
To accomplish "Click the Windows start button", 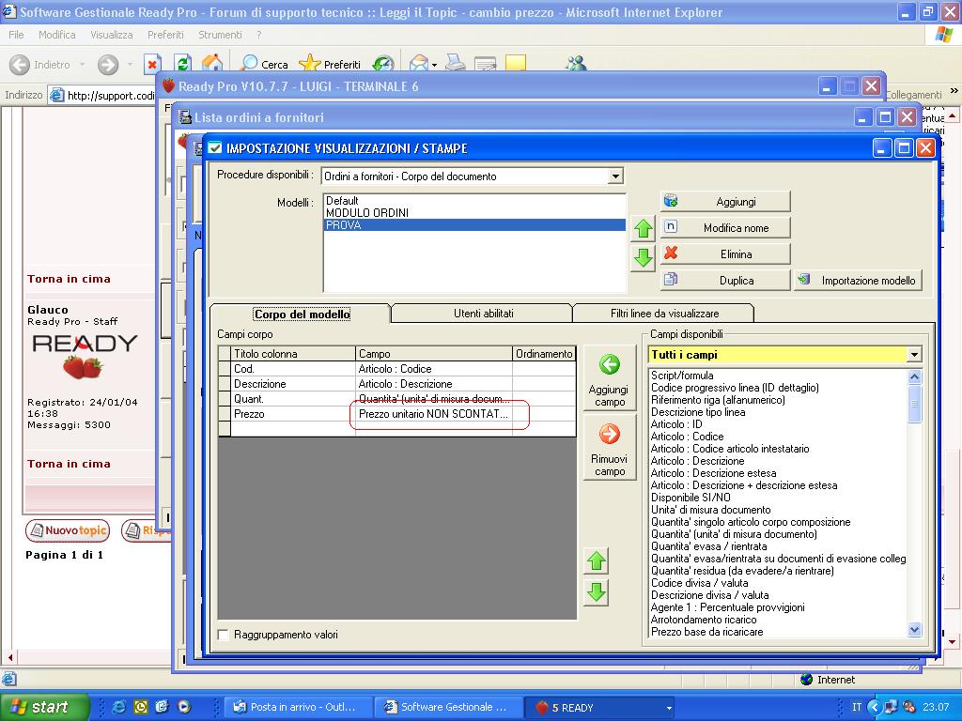I will click(44, 707).
